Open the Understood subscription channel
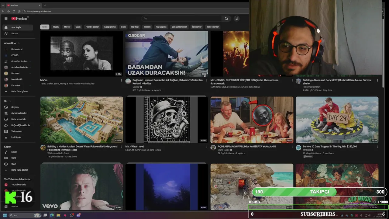The width and height of the screenshot is (389, 219). pyautogui.click(x=18, y=49)
